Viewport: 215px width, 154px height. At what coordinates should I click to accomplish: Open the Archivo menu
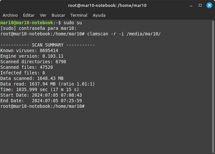click(10, 15)
